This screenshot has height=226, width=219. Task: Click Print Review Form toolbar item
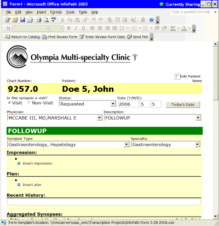(60, 37)
